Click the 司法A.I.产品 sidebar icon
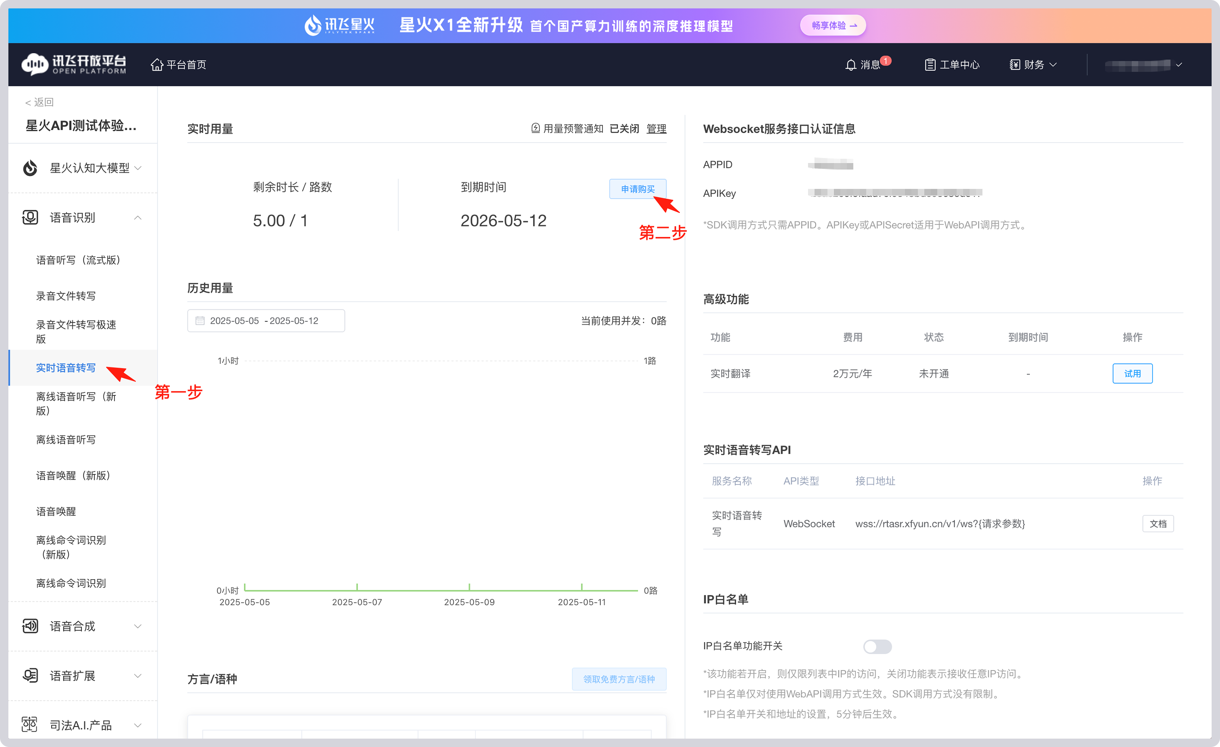Viewport: 1220px width, 747px height. pos(30,725)
